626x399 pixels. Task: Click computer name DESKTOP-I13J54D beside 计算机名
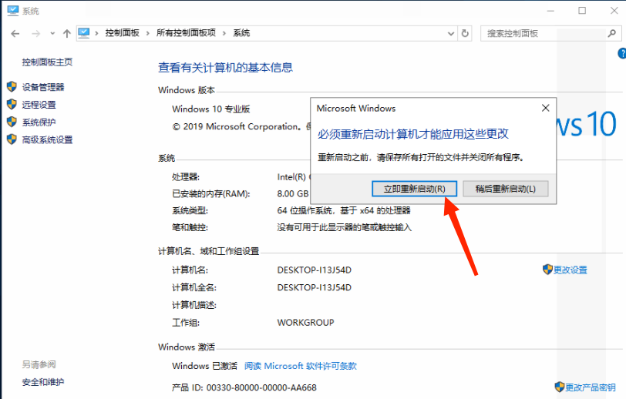[315, 270]
